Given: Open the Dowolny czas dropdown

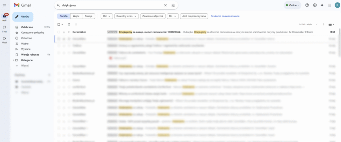Looking at the screenshot, I should click(126, 16).
